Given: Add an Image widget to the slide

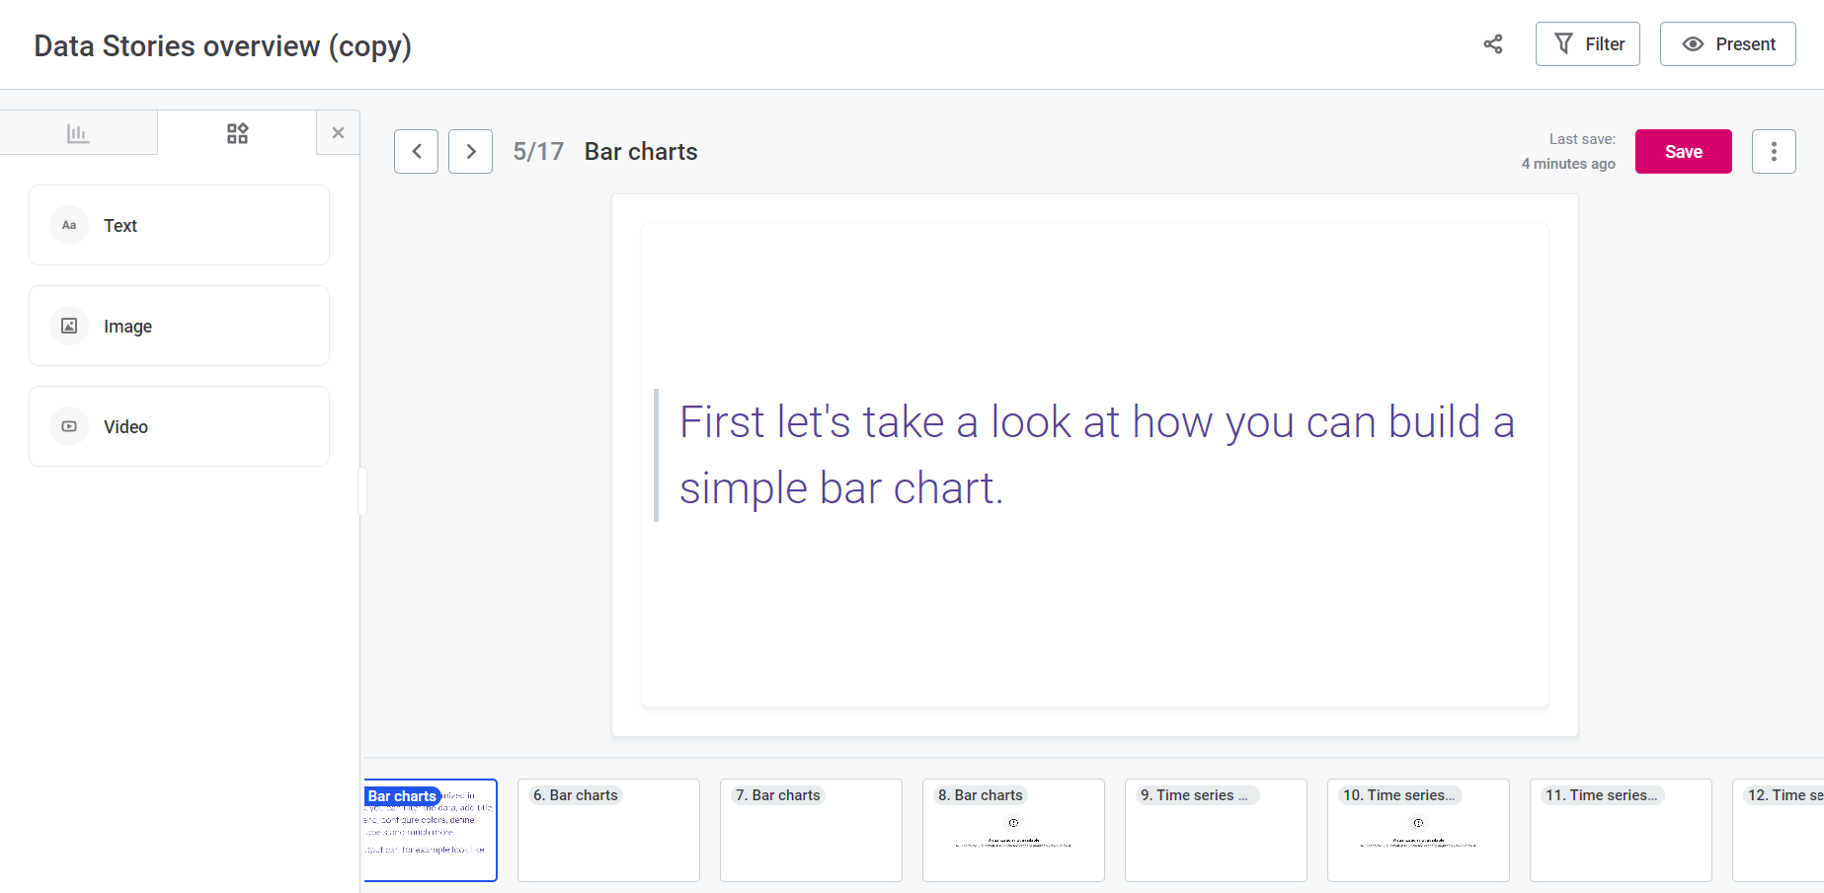Looking at the screenshot, I should [179, 326].
